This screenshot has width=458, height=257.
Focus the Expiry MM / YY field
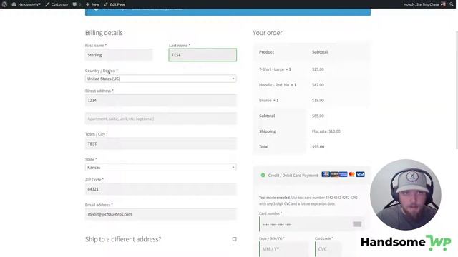point(284,249)
